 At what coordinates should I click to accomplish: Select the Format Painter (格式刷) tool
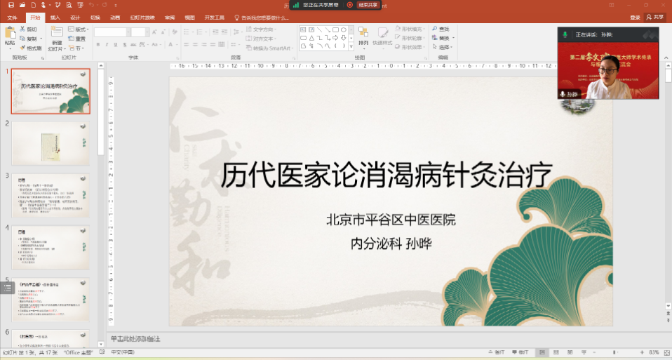click(x=22, y=48)
